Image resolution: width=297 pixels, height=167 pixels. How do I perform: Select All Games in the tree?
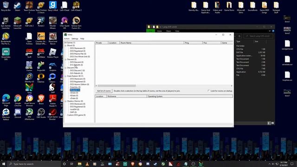(x=70, y=43)
